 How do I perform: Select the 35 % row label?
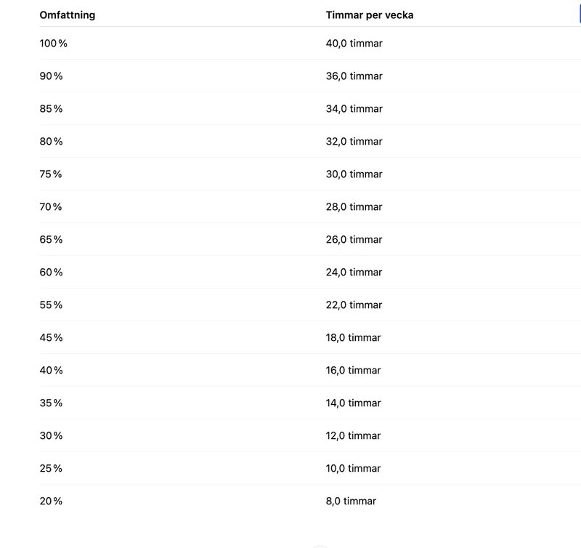[x=51, y=403]
